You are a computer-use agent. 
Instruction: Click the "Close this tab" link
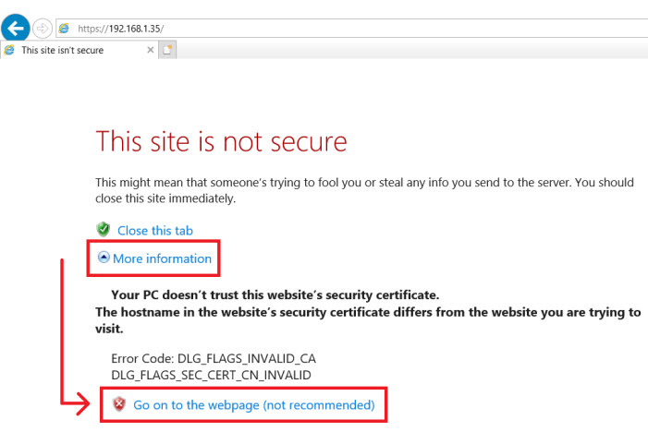pyautogui.click(x=155, y=231)
